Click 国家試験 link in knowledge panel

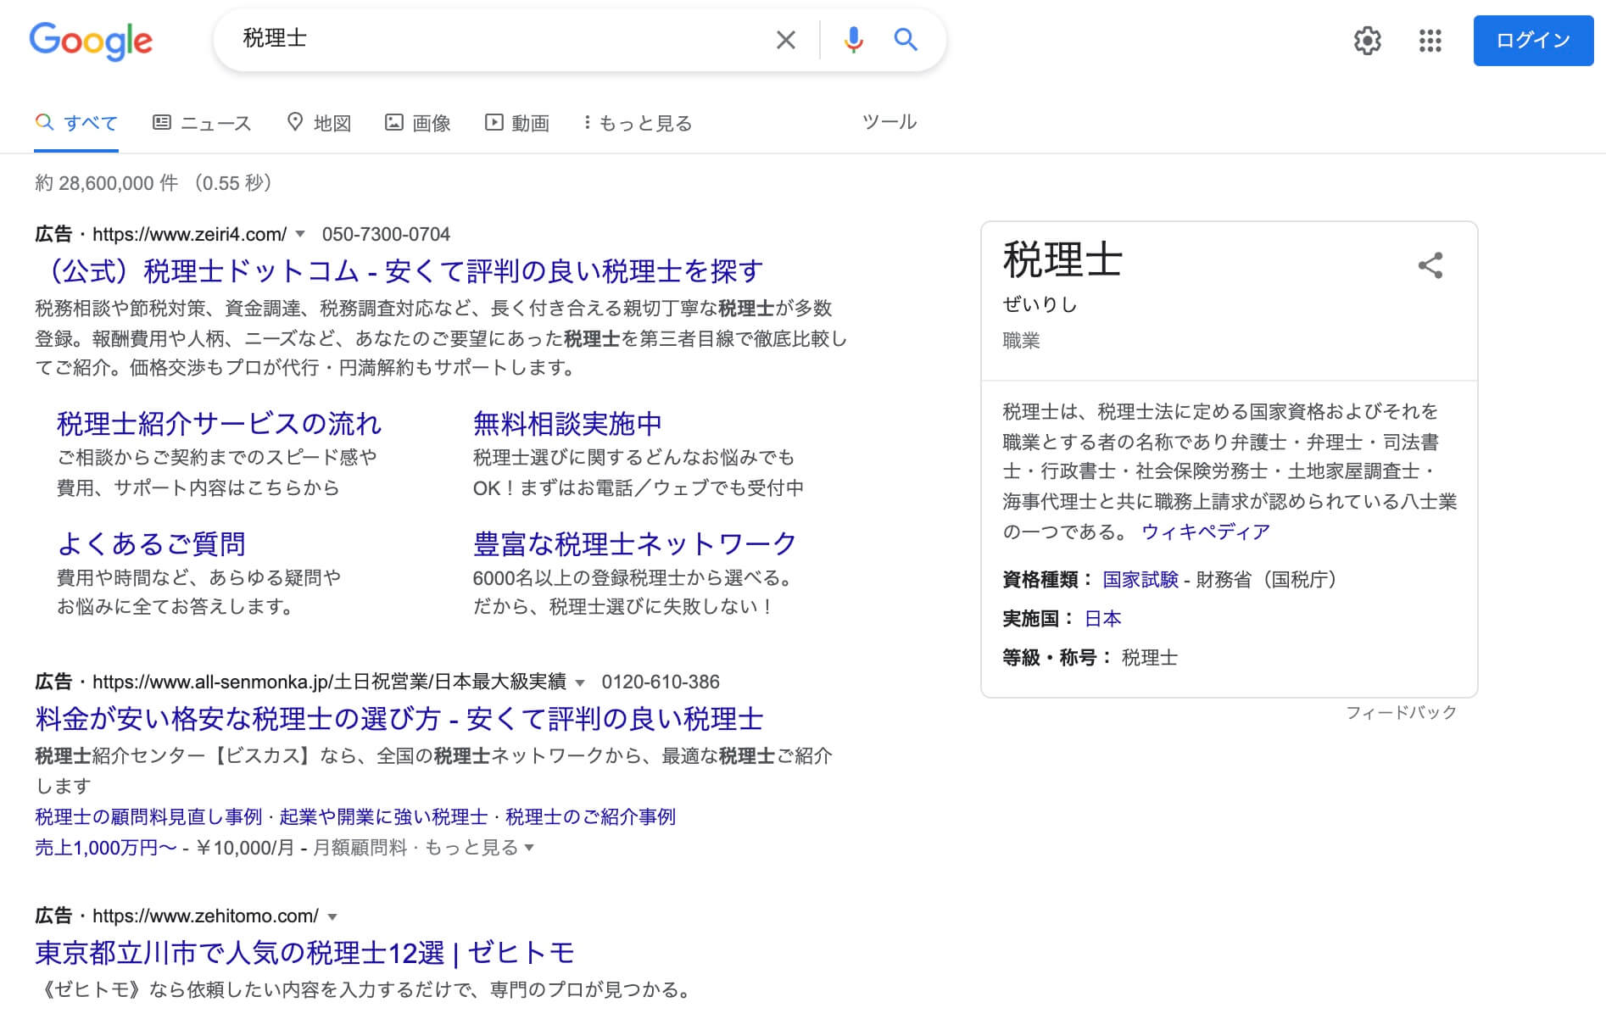tap(1140, 580)
